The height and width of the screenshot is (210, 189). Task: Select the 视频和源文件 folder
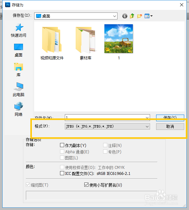tap(52, 43)
